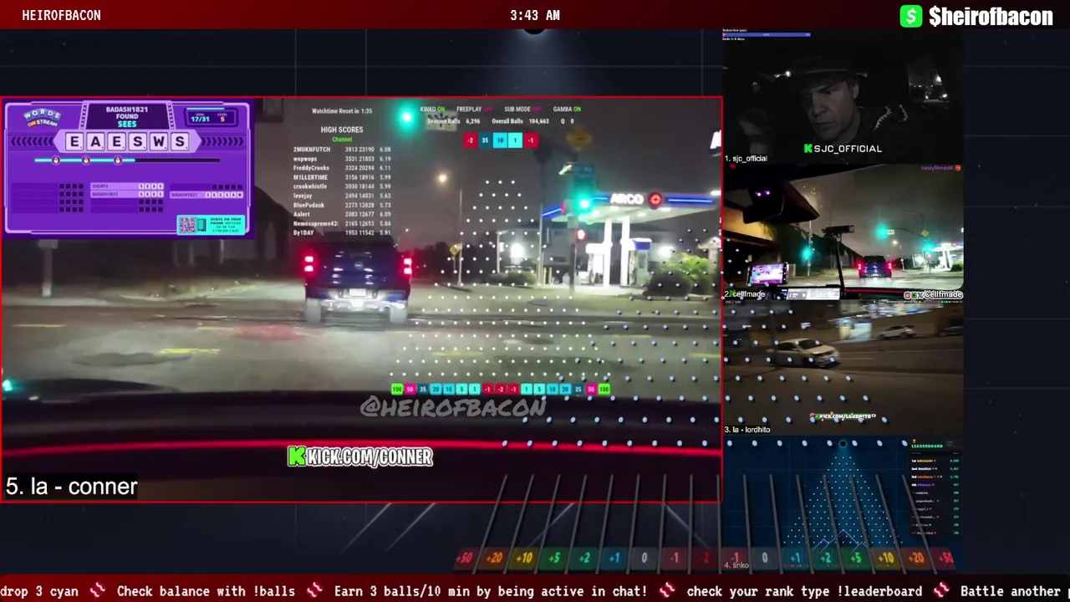Click ticker text check your rank type !leaderboard
Viewport: 1070px width, 602px height.
[804, 591]
